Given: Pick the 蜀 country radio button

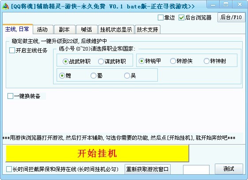Looking at the screenshot, I should (93, 76).
